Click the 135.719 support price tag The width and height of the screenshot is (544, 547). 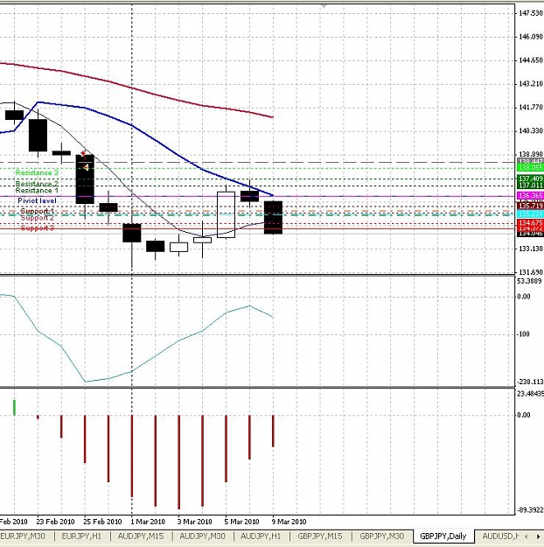pos(530,206)
